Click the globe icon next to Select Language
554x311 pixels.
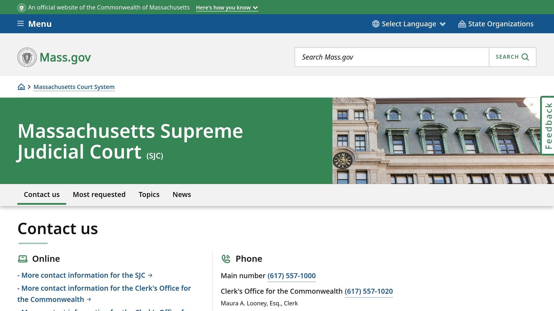coord(375,24)
